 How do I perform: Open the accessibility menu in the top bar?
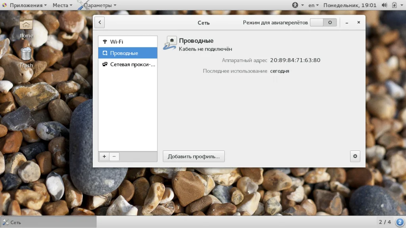298,5
